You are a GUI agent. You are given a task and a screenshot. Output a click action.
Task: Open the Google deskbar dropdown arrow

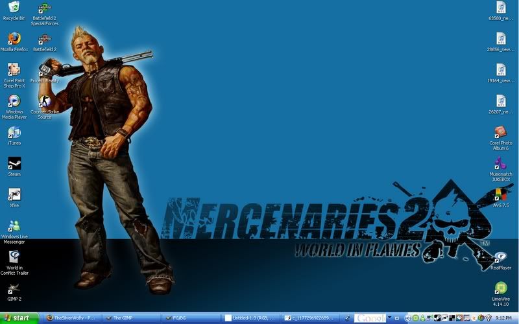coord(390,317)
